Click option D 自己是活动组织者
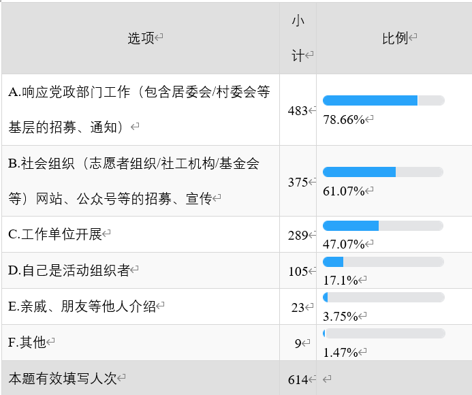Viewport: 472px width, 395px height. tap(69, 271)
